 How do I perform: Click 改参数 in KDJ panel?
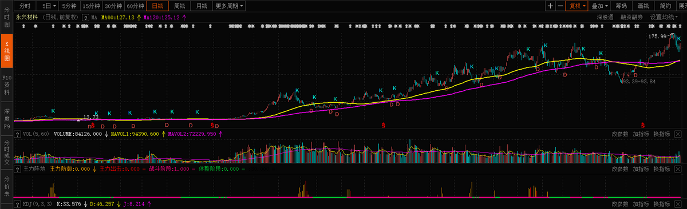(620, 204)
